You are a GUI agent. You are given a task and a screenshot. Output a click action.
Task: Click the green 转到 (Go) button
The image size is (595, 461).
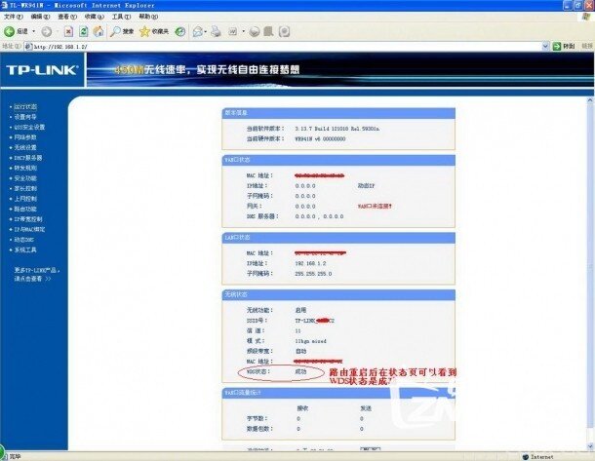point(564,46)
